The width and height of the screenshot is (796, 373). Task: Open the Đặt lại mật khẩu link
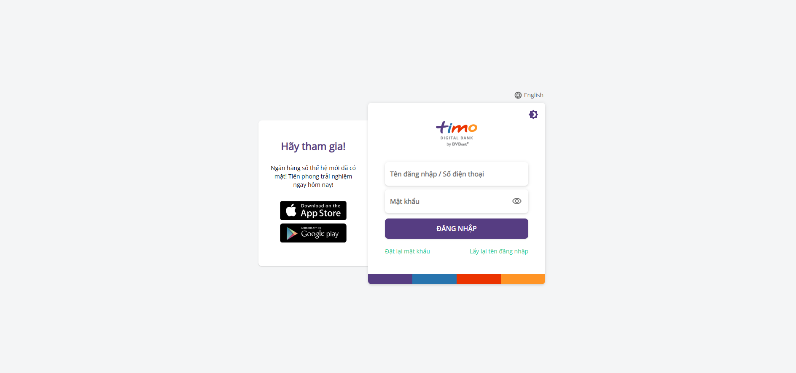[407, 251]
